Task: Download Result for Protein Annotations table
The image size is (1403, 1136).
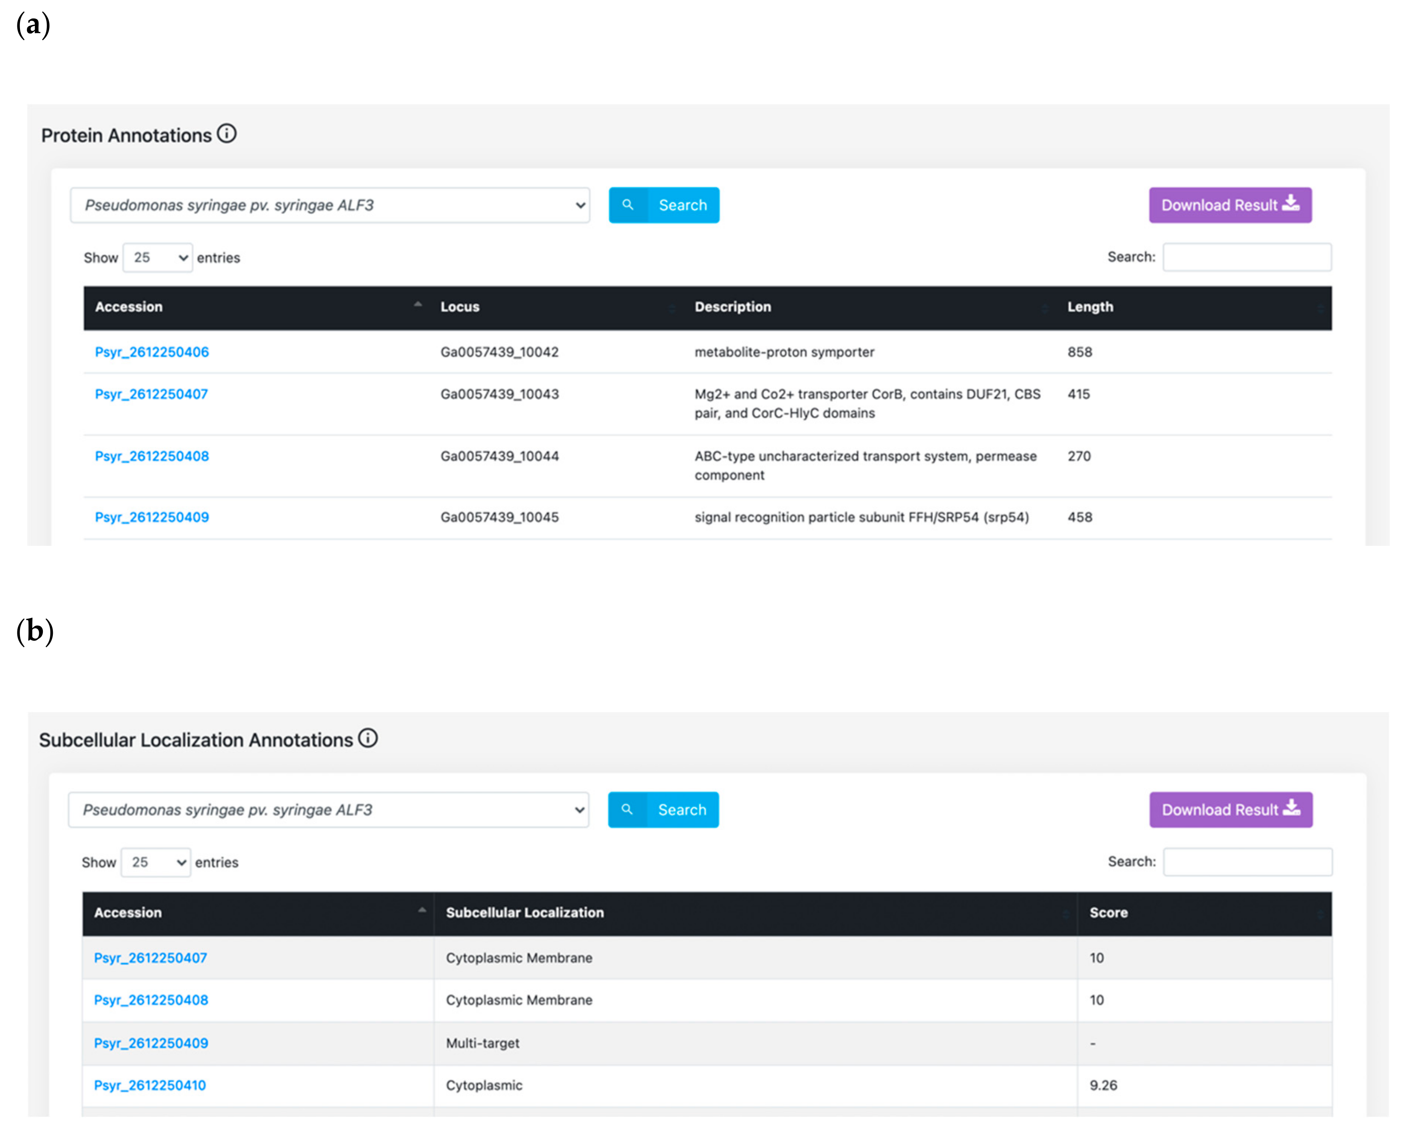Action: point(1230,205)
